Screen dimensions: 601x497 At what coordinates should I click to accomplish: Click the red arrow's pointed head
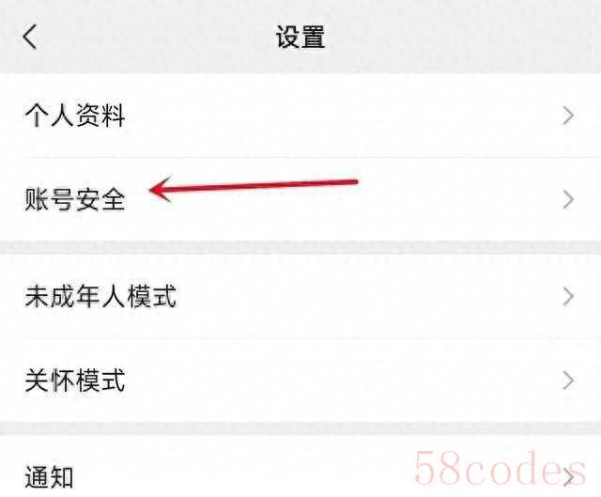(161, 189)
